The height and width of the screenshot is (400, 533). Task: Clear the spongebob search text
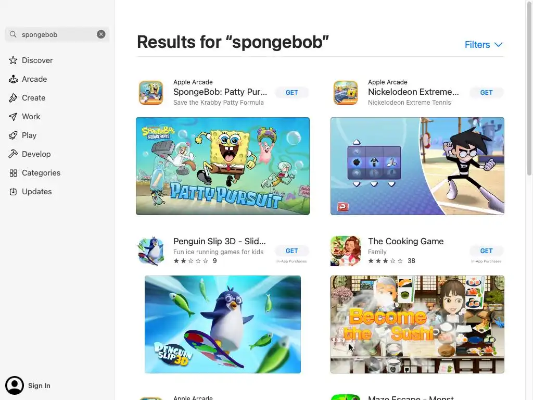tap(101, 34)
